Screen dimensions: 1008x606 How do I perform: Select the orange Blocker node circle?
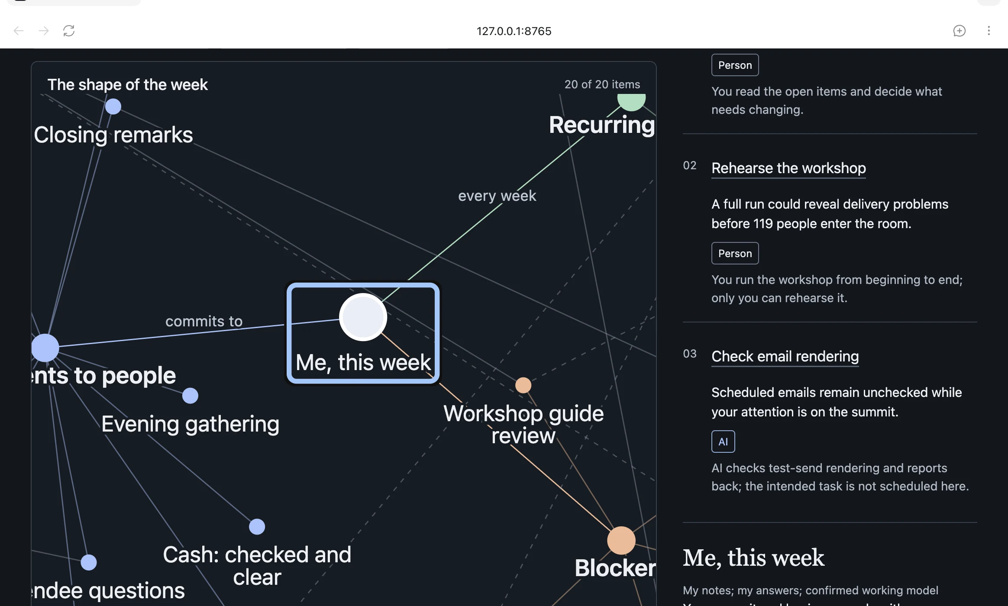coord(621,541)
